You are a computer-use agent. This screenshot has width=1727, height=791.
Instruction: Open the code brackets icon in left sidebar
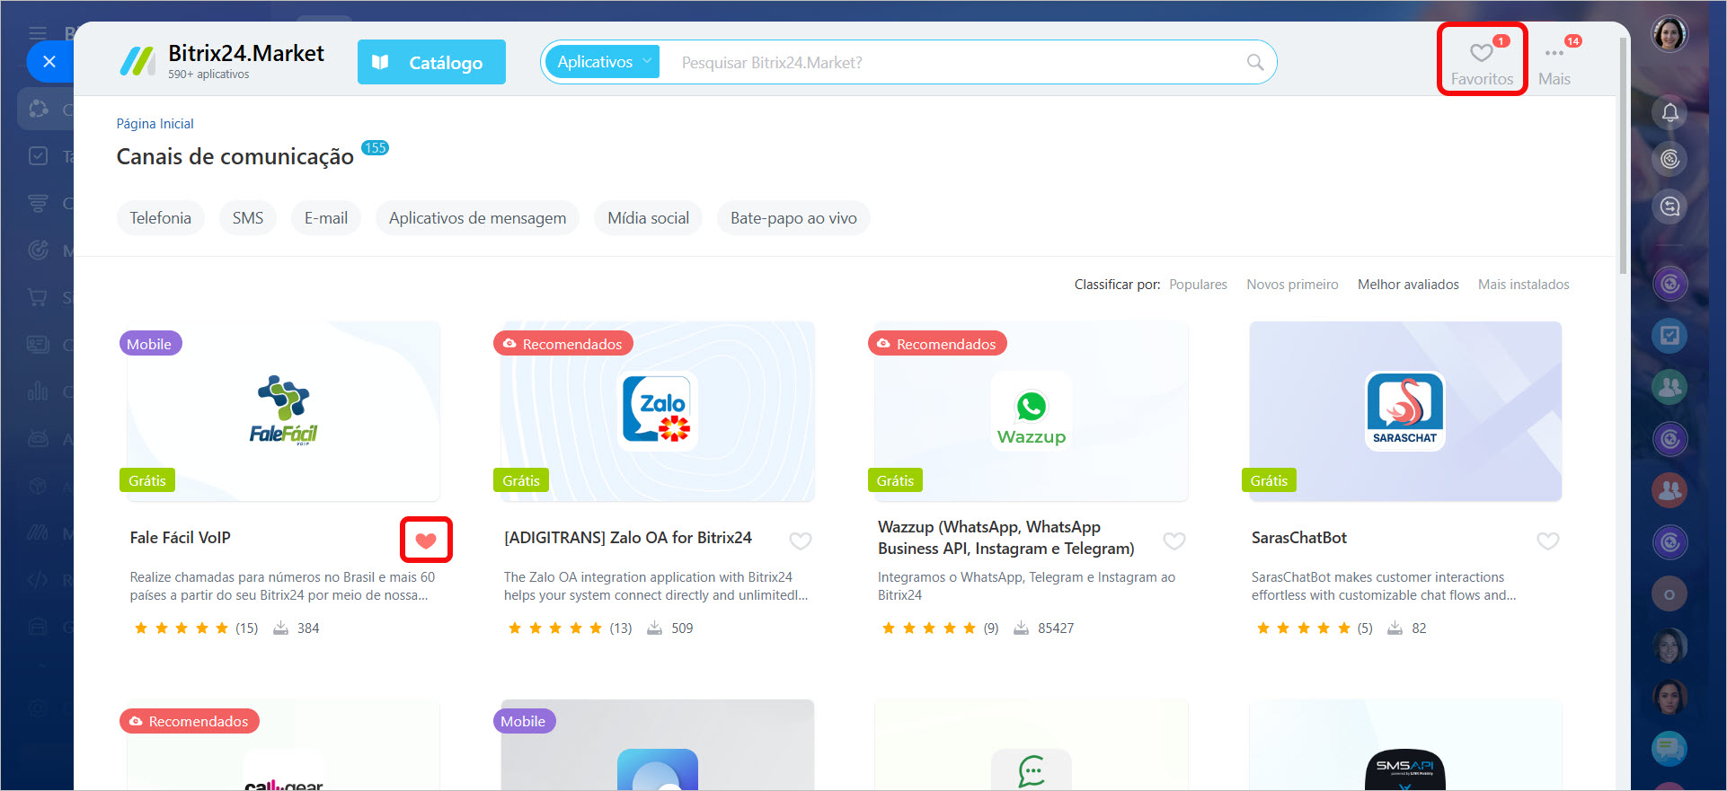click(x=38, y=580)
